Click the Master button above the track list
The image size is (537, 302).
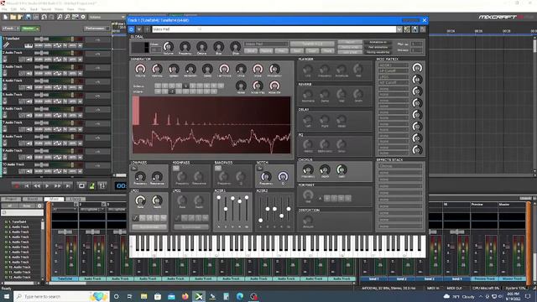(x=30, y=29)
